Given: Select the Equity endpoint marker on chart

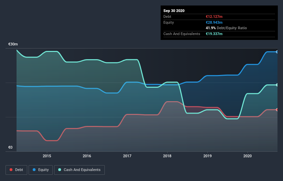Looking at the screenshot, I should coord(277,52).
